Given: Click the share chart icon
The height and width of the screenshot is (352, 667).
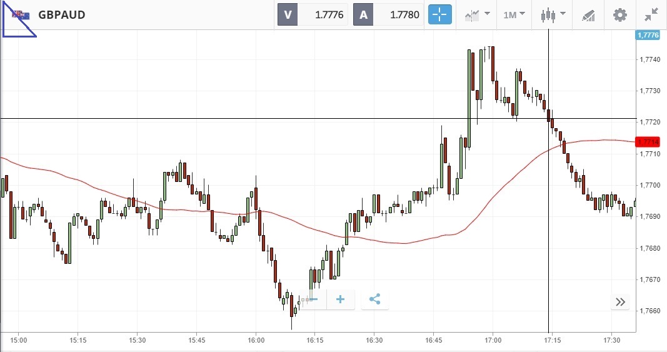Looking at the screenshot, I should pos(374,299).
